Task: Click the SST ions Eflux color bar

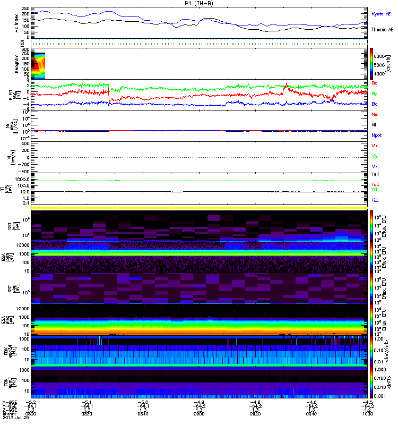Action: (x=371, y=226)
